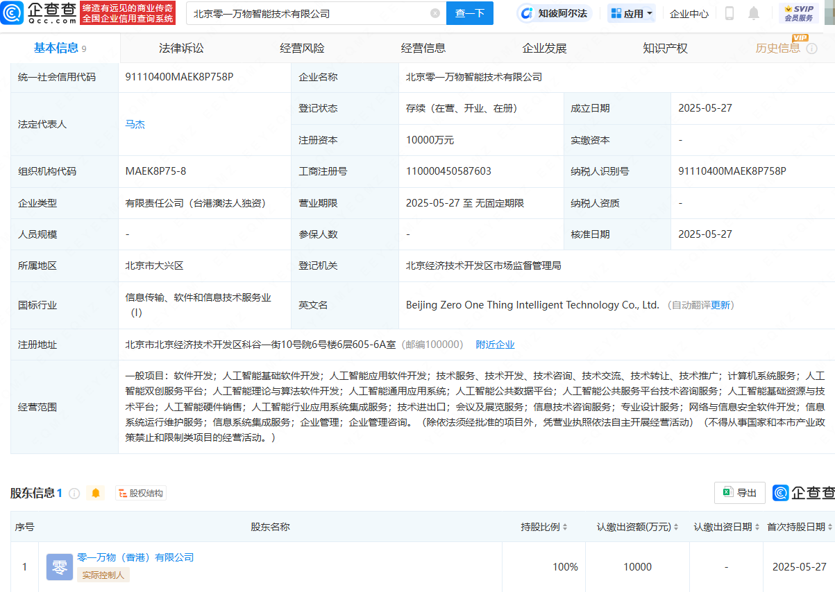Image resolution: width=835 pixels, height=592 pixels.
Task: Click info icon next to 历史信息
Action: pos(812,49)
